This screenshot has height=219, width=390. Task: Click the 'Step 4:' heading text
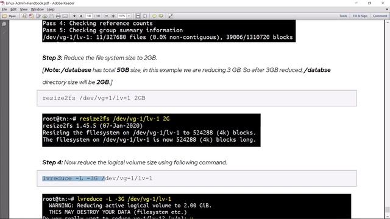(x=52, y=162)
